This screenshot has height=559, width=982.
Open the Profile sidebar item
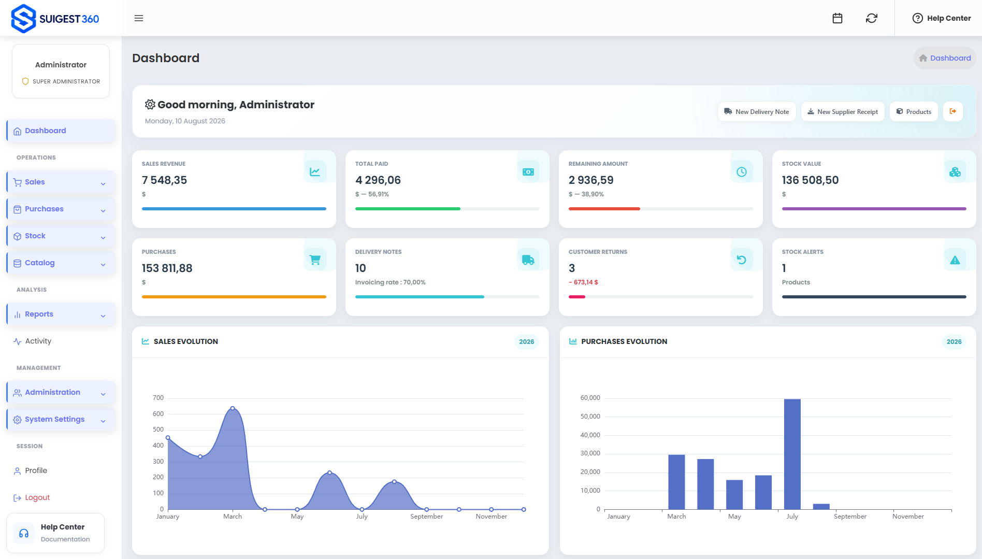pos(61,470)
